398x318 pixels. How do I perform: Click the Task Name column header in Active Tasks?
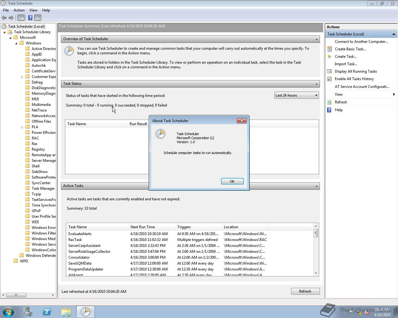tap(97, 227)
